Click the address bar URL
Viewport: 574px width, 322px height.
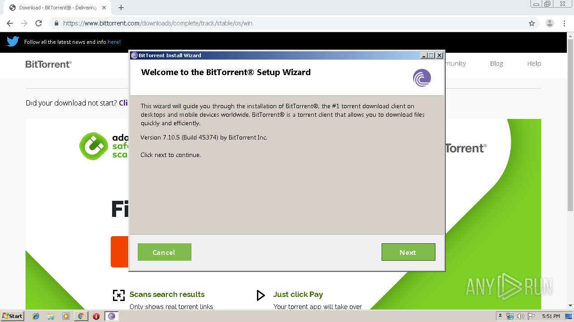coord(158,23)
